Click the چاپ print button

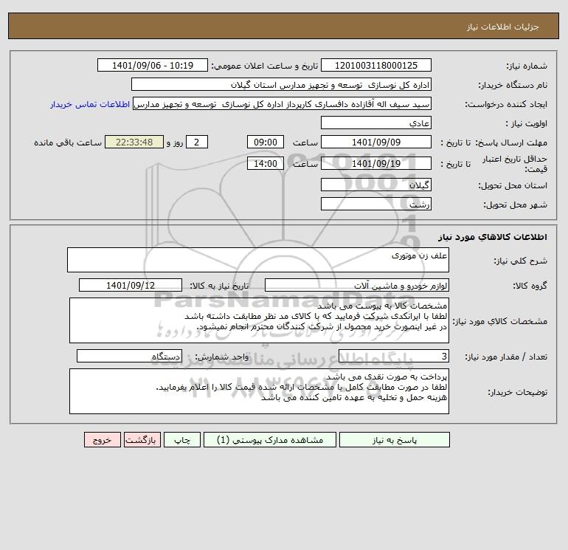click(182, 440)
